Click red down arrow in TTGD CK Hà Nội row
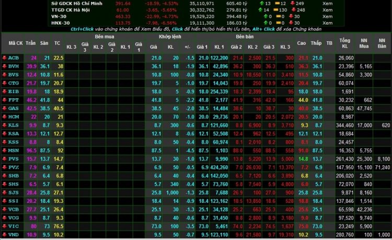The image size is (392, 240). coord(294,10)
